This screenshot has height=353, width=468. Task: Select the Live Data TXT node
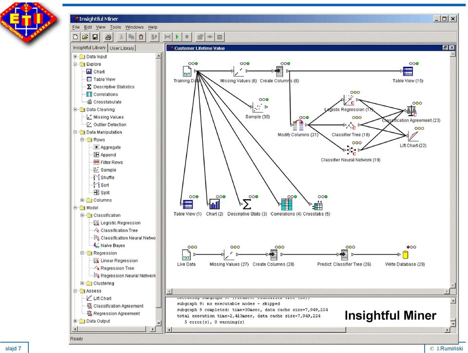coord(186,255)
